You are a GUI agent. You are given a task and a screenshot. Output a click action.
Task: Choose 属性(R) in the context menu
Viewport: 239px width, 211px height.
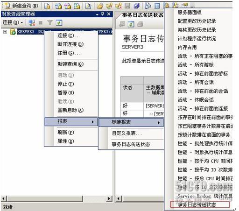pyautogui.click(x=71, y=141)
